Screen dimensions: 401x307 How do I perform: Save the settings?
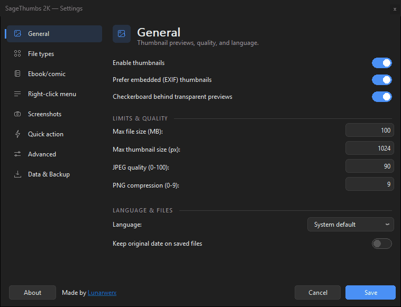point(370,292)
